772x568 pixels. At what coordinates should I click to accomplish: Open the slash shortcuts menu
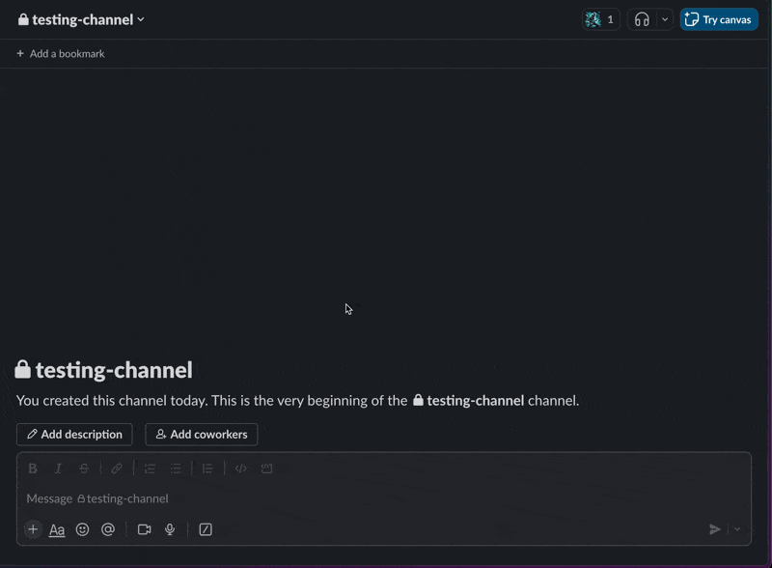pos(206,529)
